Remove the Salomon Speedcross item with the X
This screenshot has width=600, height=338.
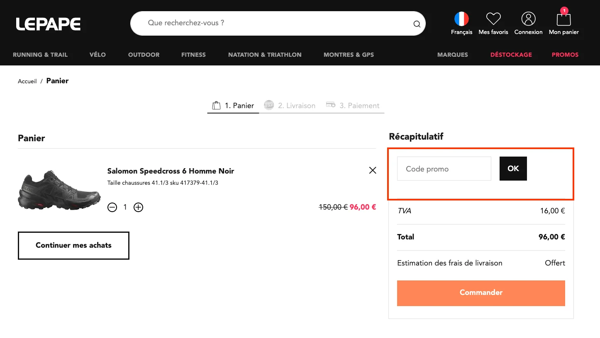click(x=372, y=170)
